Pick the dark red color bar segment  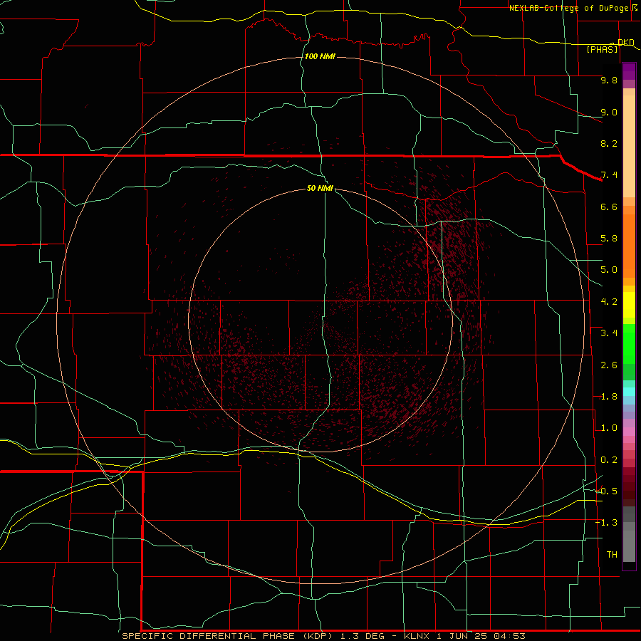click(629, 486)
